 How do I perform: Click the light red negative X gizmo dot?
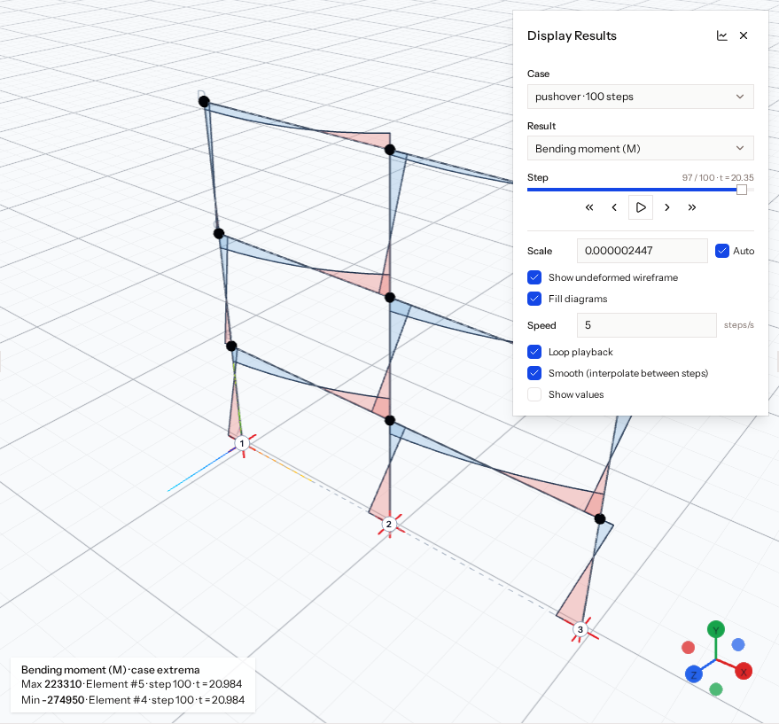click(x=688, y=648)
